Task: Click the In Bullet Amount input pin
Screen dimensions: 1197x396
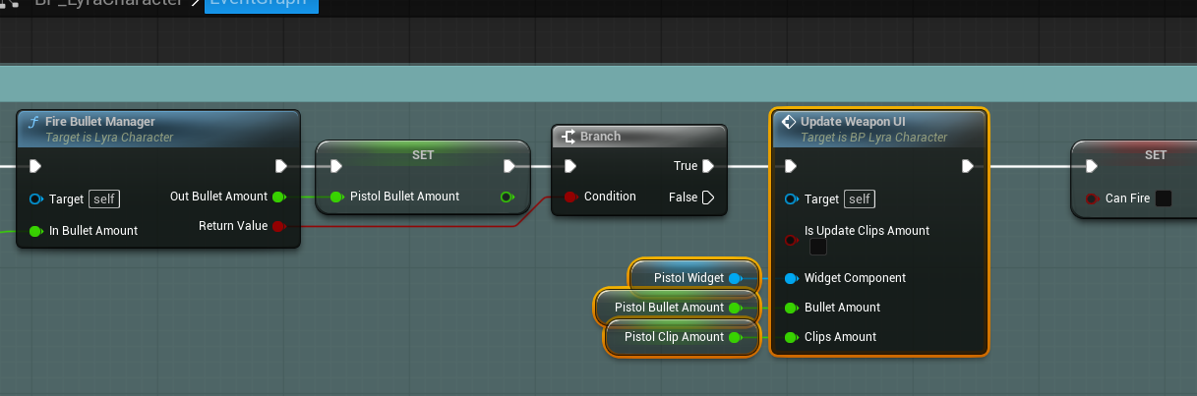Action: click(35, 231)
